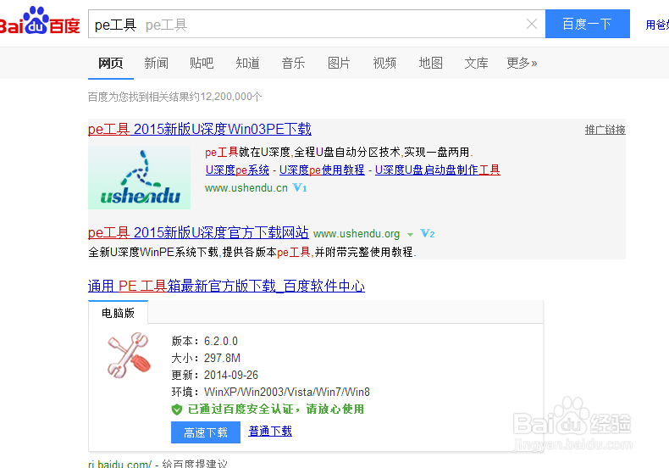Click the V2 verification badge icon

[428, 233]
